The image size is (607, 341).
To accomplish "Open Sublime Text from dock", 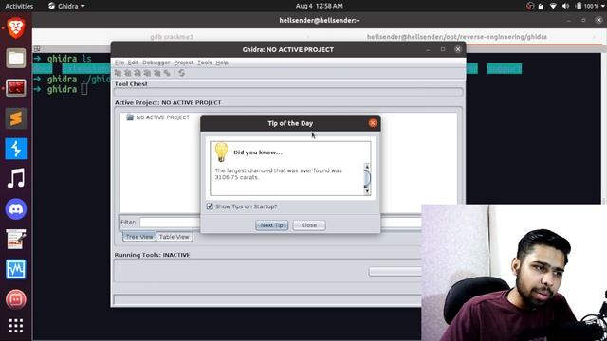I will (16, 118).
